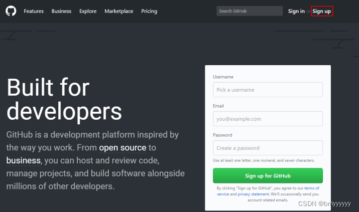Click Sign up in the header
This screenshot has width=359, height=212.
322,11
